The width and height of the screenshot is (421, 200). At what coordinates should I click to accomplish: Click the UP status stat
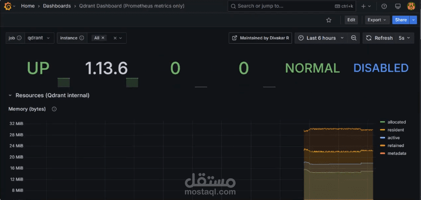coord(38,68)
